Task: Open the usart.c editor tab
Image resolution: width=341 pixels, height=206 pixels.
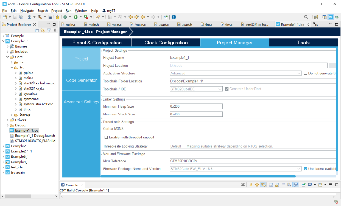Action: click(x=161, y=25)
